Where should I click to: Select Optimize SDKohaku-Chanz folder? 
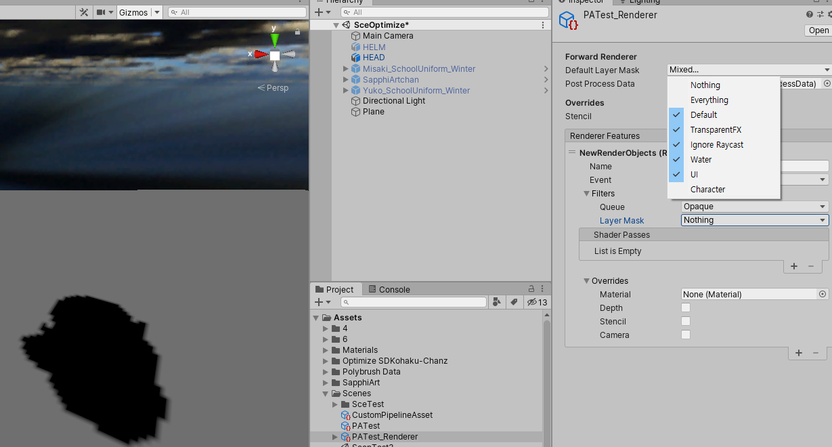(x=395, y=361)
